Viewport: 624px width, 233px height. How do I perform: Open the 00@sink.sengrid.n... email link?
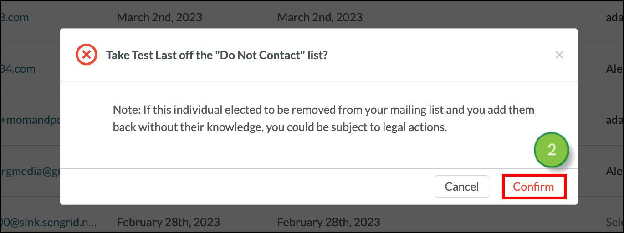48,223
